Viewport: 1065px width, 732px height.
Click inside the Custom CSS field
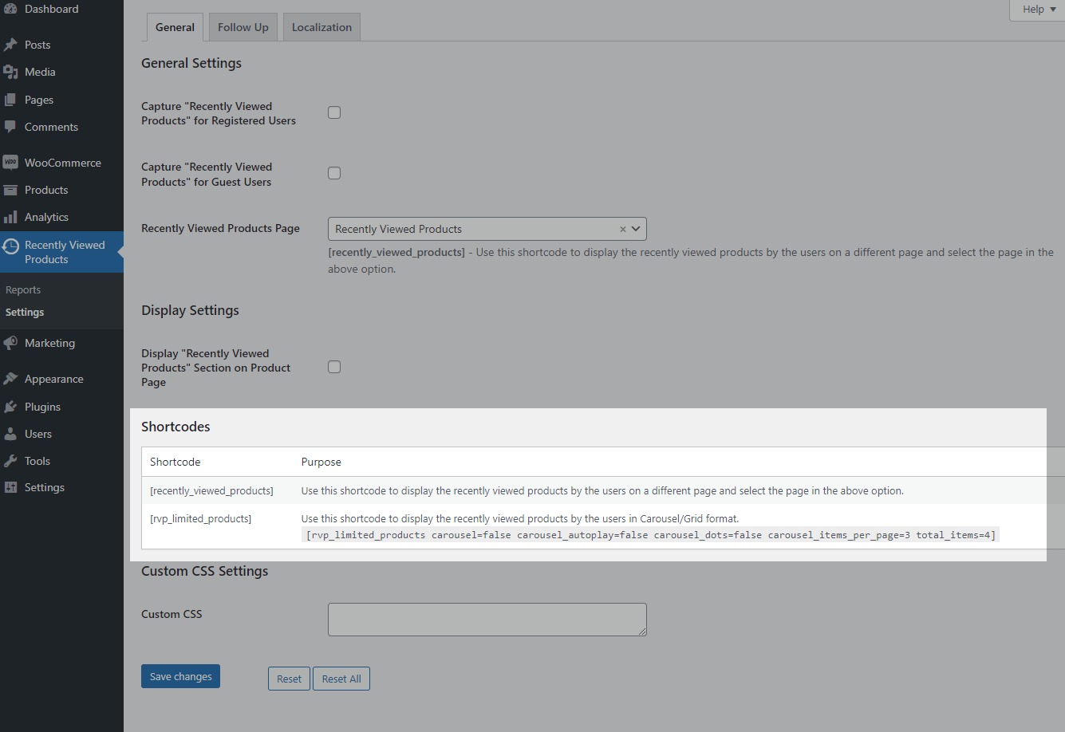point(487,620)
